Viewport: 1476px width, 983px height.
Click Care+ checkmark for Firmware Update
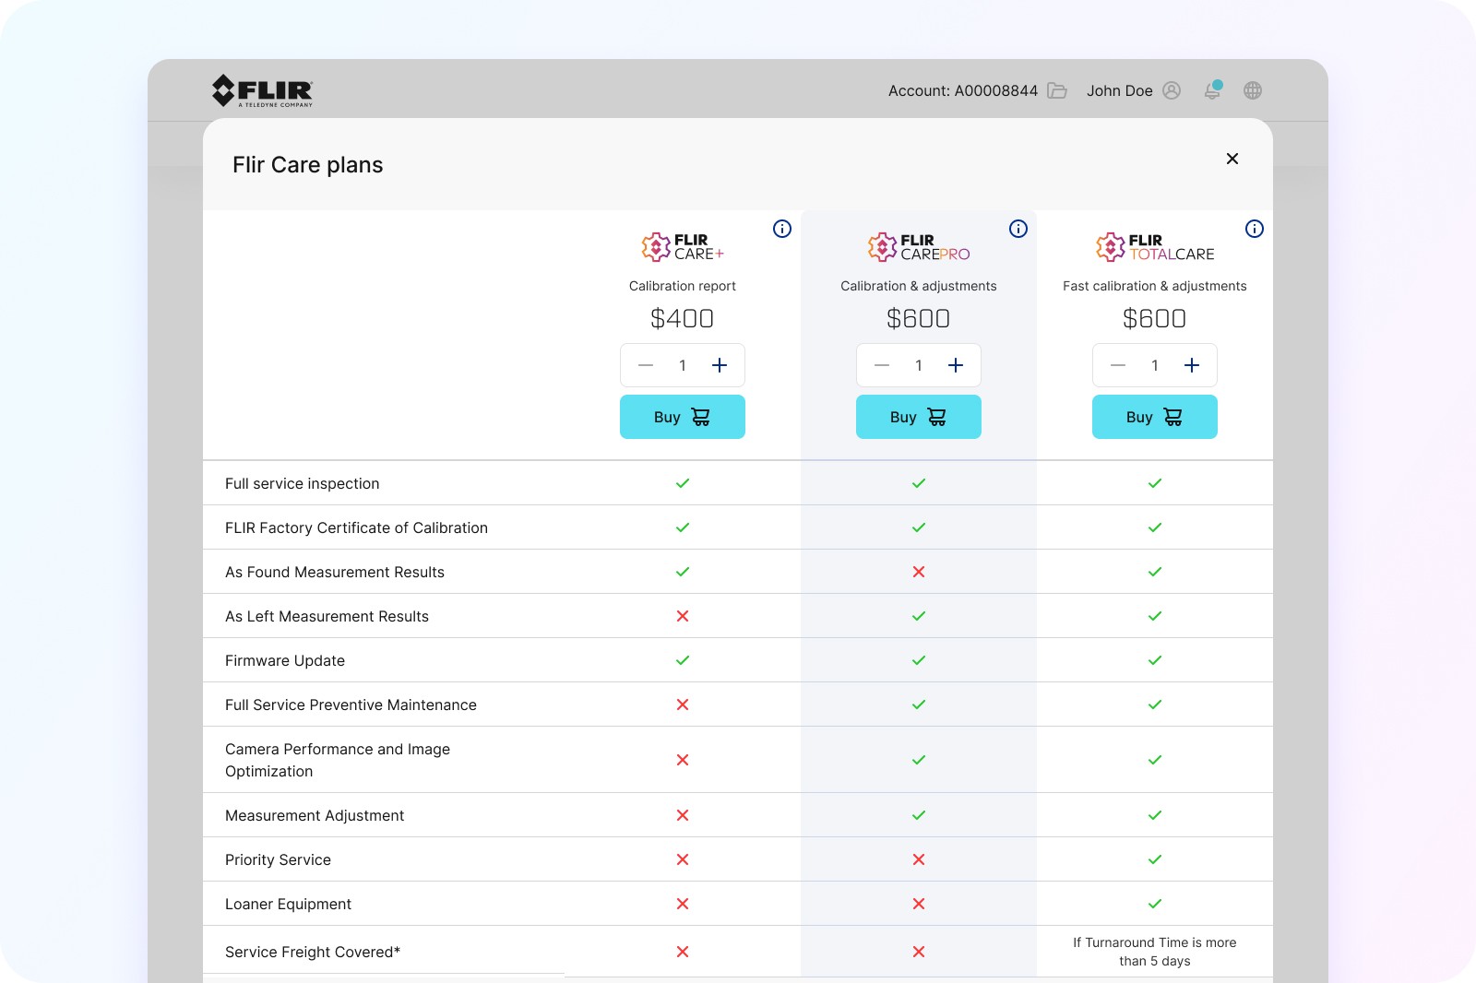tap(683, 660)
